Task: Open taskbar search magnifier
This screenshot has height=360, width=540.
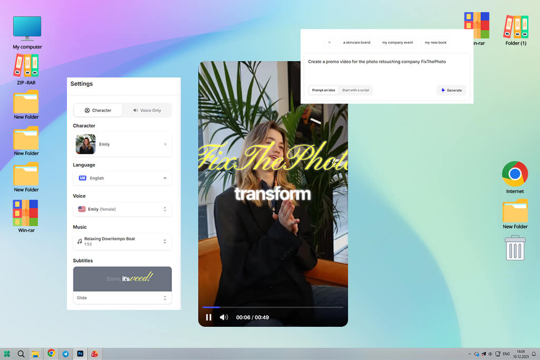Action: point(21,354)
